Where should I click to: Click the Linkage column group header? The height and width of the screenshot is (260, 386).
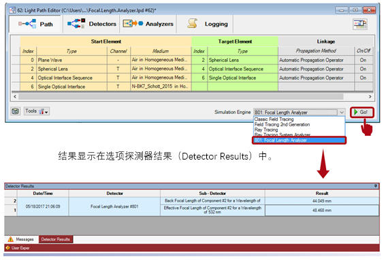(x=325, y=41)
